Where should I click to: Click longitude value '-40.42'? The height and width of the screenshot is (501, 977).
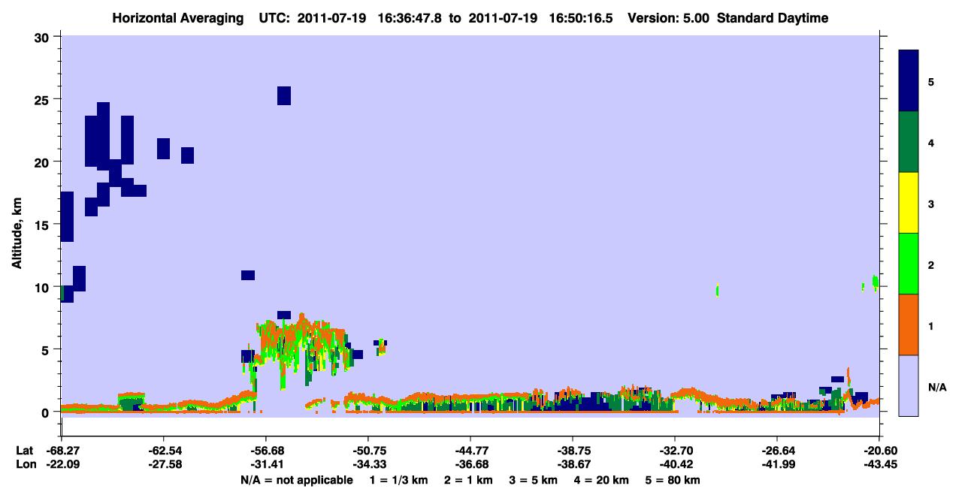tap(675, 465)
